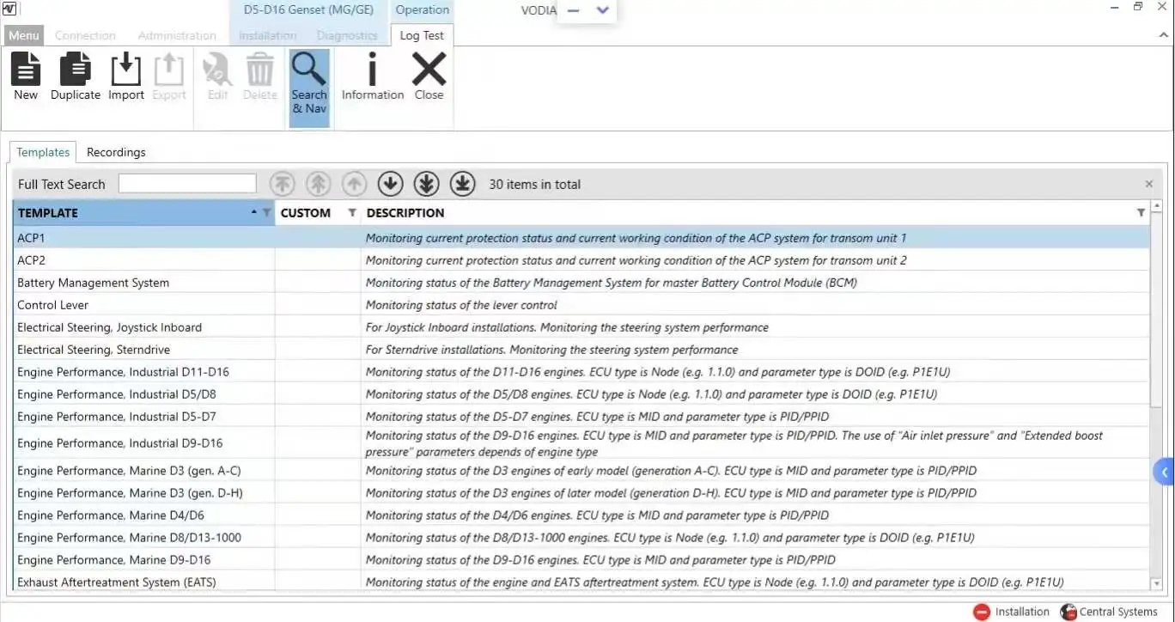Viewport: 1175px width, 622px height.
Task: Select Engine Performance, Industrial D11-D16
Action: pyautogui.click(x=581, y=372)
